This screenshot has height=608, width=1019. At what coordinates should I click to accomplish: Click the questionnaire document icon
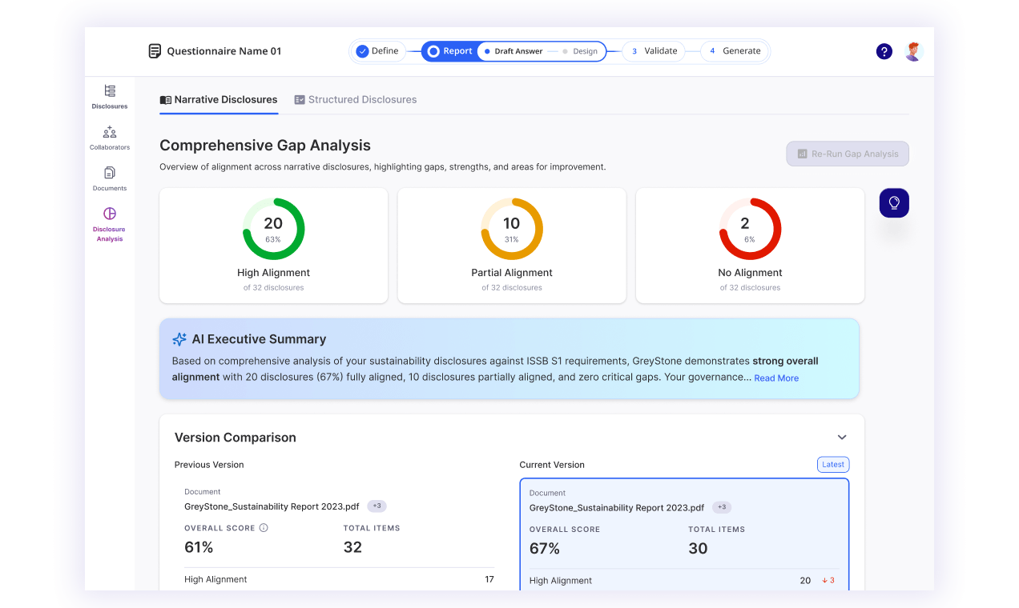tap(155, 51)
